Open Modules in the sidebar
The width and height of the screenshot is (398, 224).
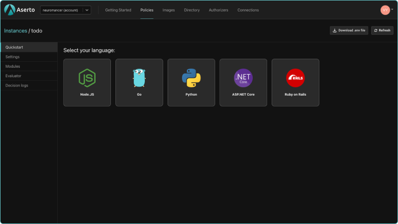[x=29, y=66]
